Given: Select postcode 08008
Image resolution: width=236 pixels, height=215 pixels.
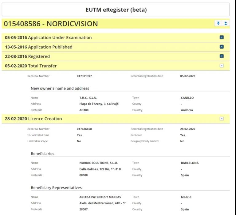Looking at the screenshot, I should pos(83,175).
